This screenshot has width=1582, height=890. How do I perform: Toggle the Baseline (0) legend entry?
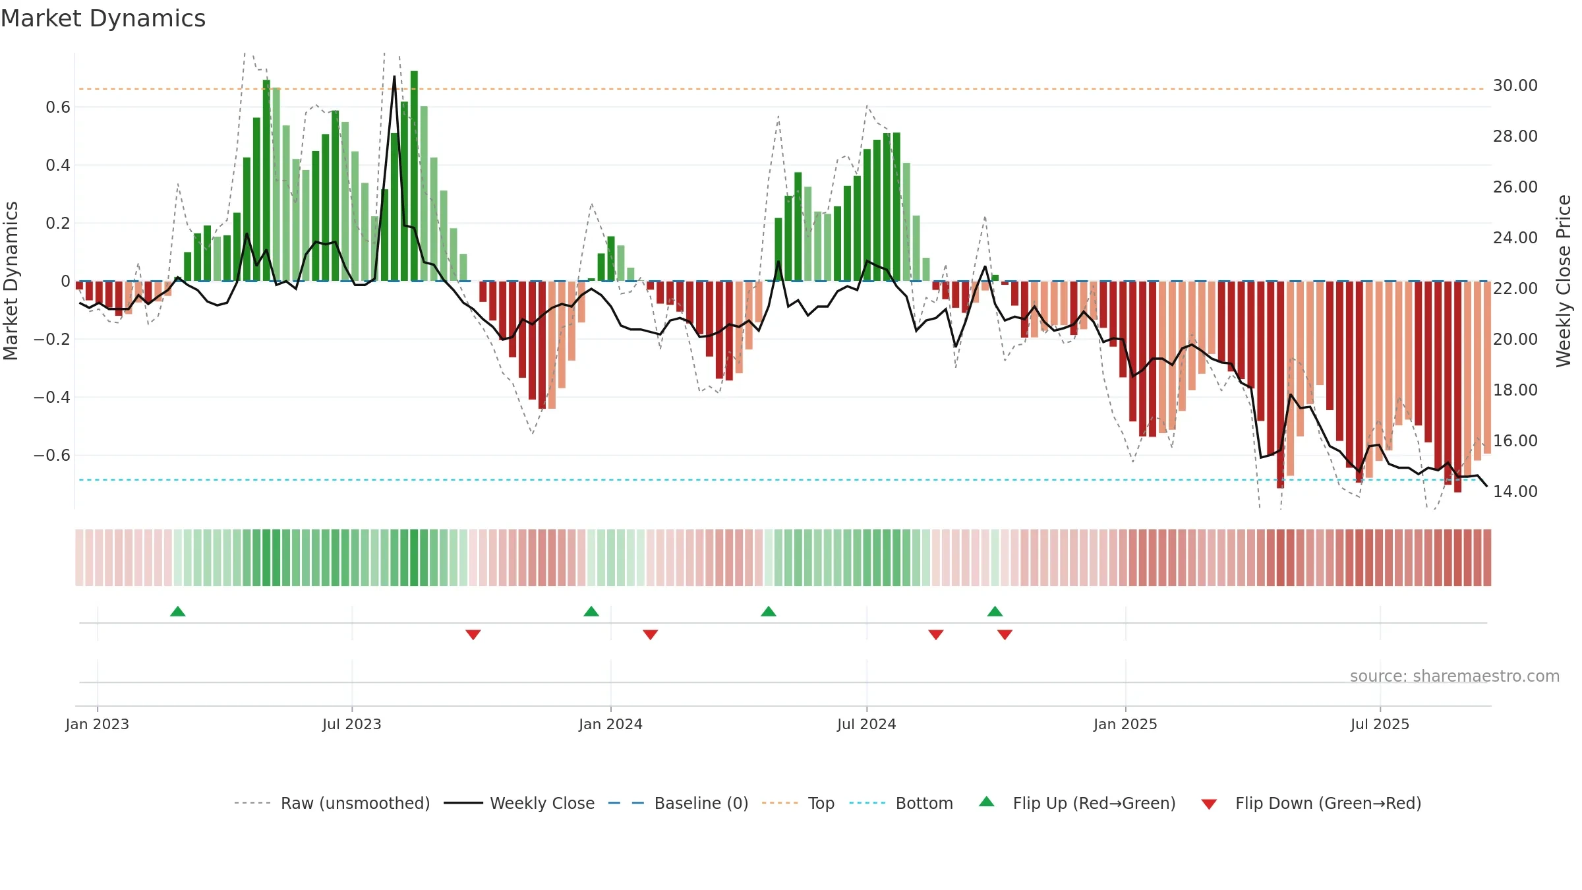(678, 803)
